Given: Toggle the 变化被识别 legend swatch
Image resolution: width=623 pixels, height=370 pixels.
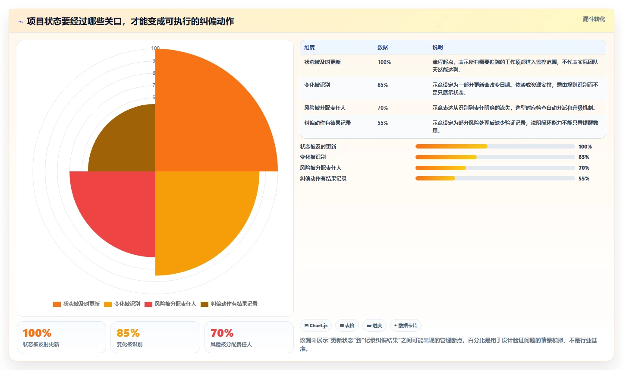Looking at the screenshot, I should 107,304.
